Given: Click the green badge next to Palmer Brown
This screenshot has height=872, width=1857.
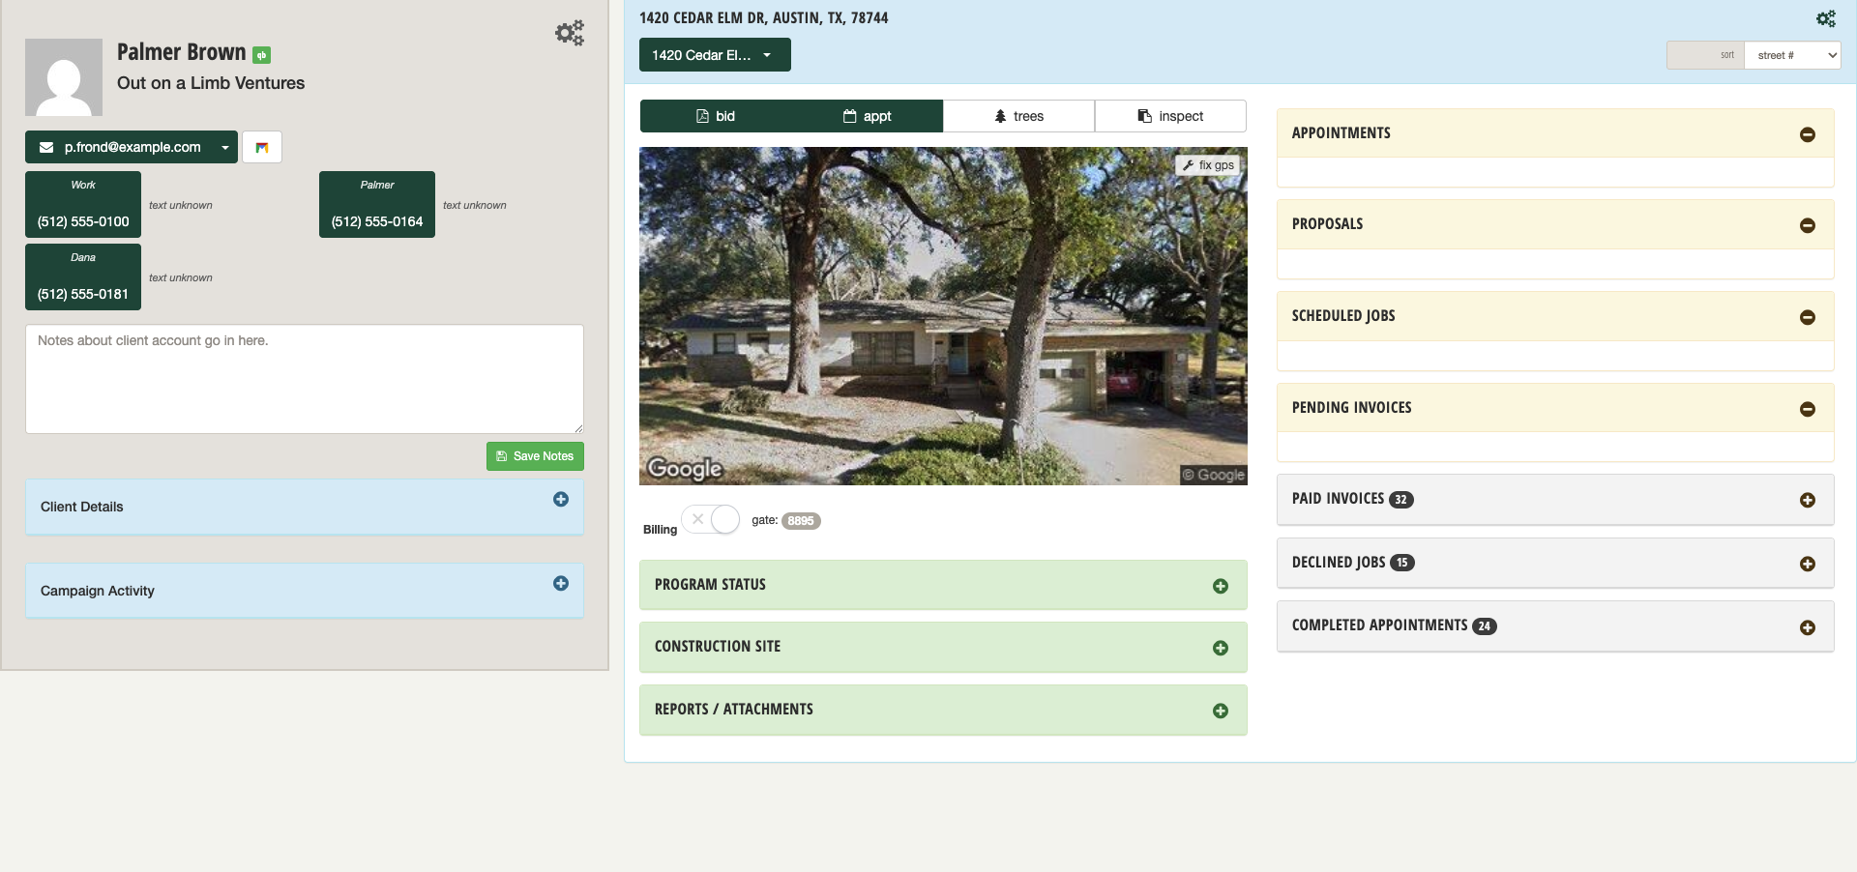Looking at the screenshot, I should (261, 55).
